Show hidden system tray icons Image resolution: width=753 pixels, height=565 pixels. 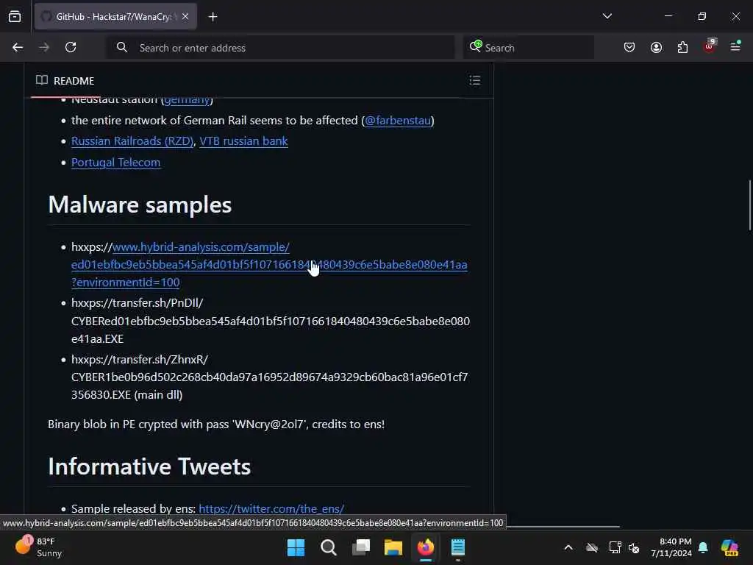[568, 547]
